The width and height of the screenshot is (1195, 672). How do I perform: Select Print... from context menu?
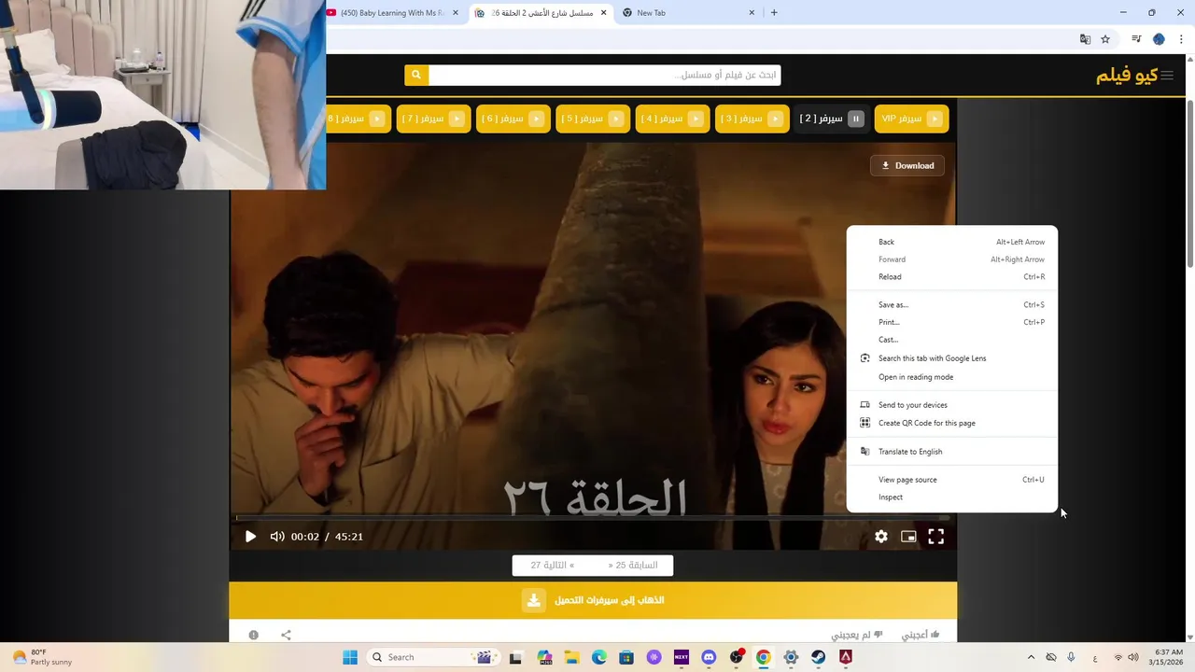pos(952,322)
